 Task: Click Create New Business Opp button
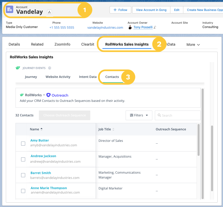203,10
